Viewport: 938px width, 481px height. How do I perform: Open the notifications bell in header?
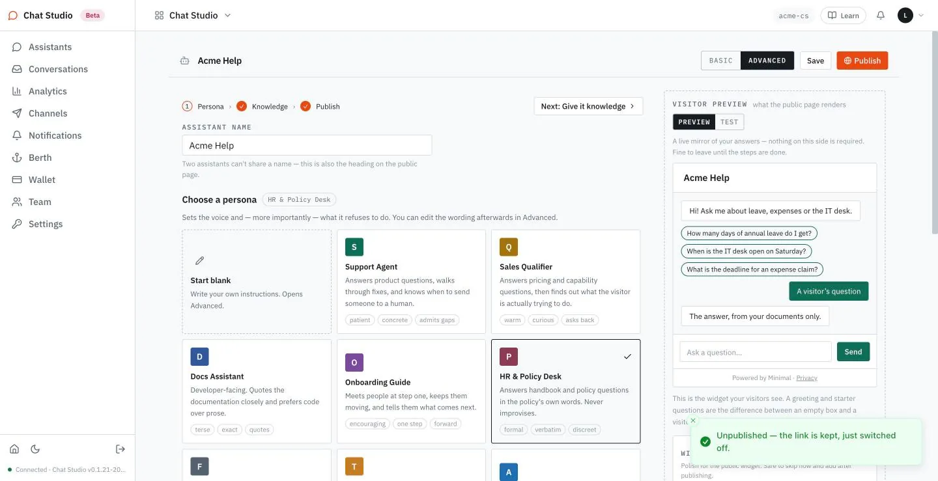[881, 15]
